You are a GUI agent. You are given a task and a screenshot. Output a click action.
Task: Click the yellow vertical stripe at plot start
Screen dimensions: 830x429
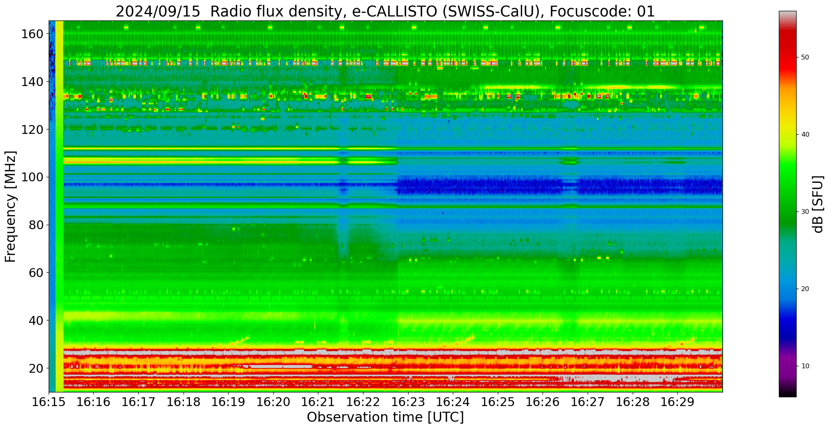[59, 206]
